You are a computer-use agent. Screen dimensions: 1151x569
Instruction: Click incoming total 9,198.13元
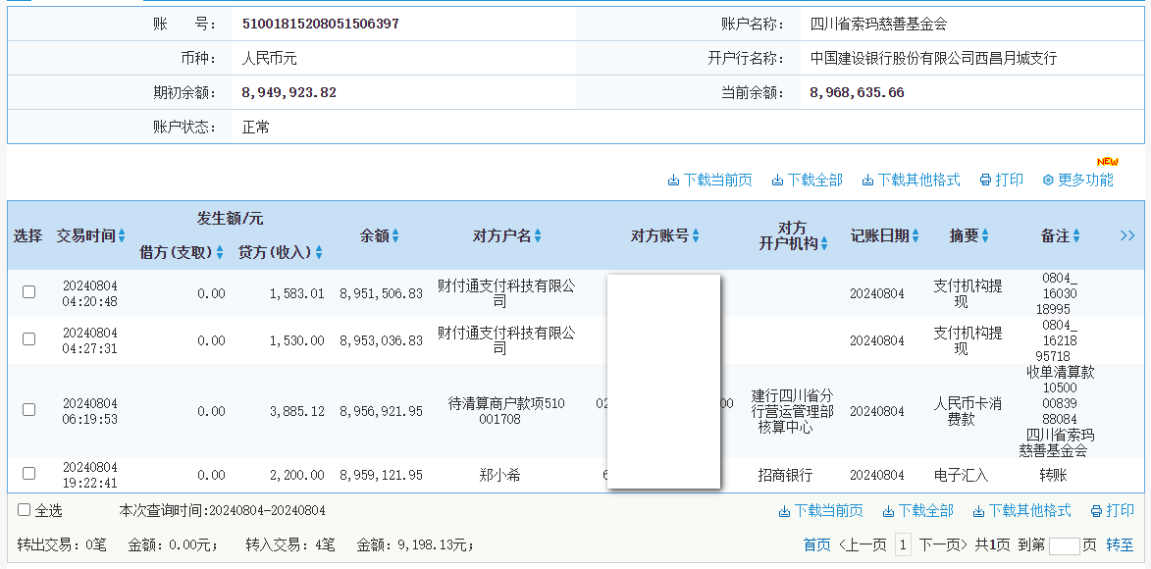(x=433, y=544)
